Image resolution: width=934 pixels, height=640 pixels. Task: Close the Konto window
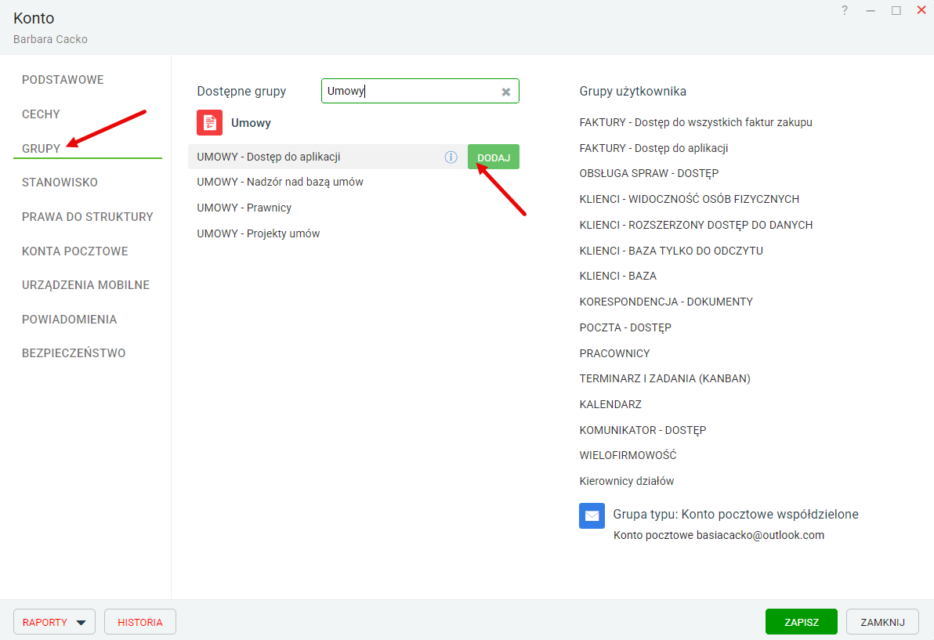coord(921,10)
